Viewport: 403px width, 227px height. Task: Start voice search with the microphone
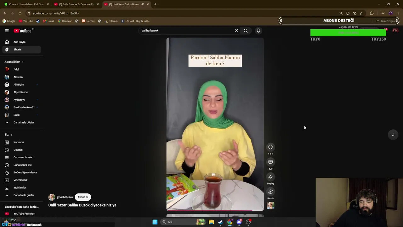(x=258, y=31)
